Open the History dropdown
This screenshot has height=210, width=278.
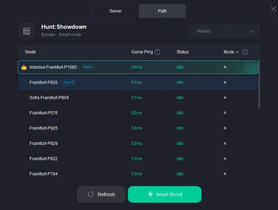click(226, 31)
